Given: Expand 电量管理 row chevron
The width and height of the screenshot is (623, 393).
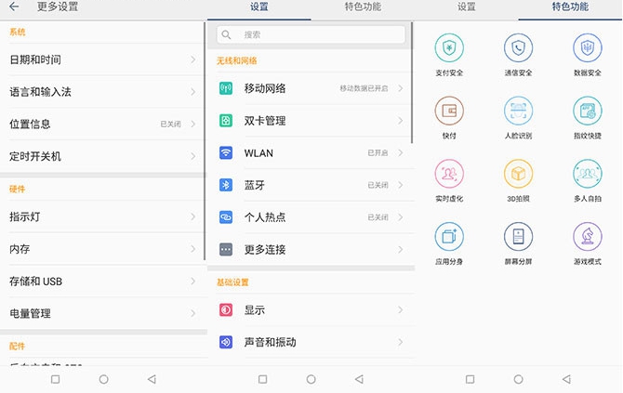Looking at the screenshot, I should pos(193,313).
